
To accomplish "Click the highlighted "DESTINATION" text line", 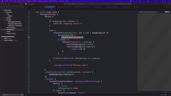I will [x=72, y=37].
